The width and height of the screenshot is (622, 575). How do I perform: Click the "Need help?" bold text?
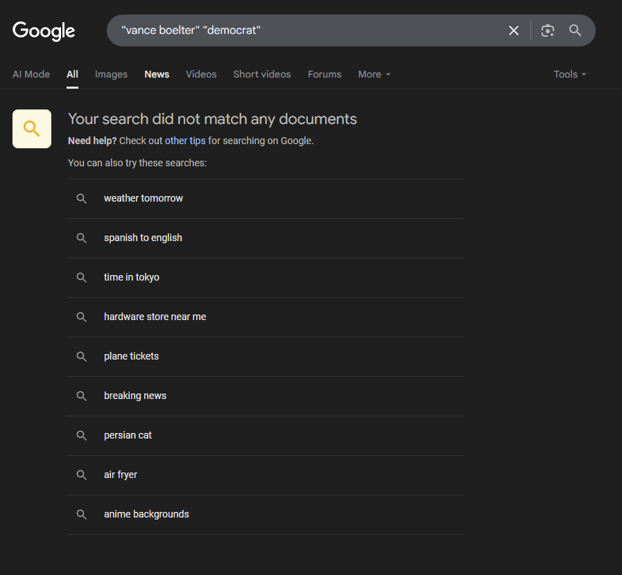click(x=92, y=141)
